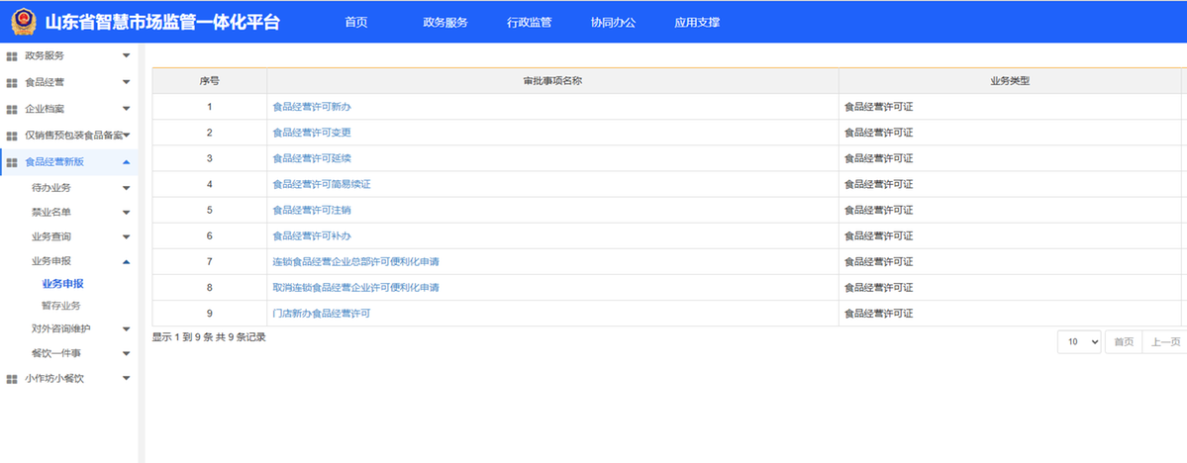
Task: Click the platform police badge logo
Action: pyautogui.click(x=22, y=22)
